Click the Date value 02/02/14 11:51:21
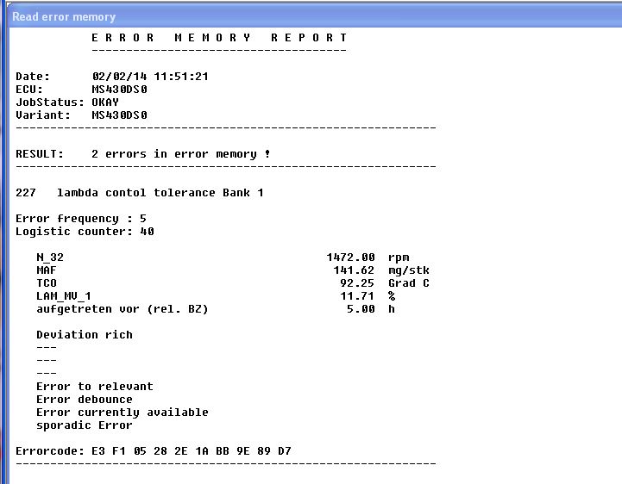 pos(150,77)
